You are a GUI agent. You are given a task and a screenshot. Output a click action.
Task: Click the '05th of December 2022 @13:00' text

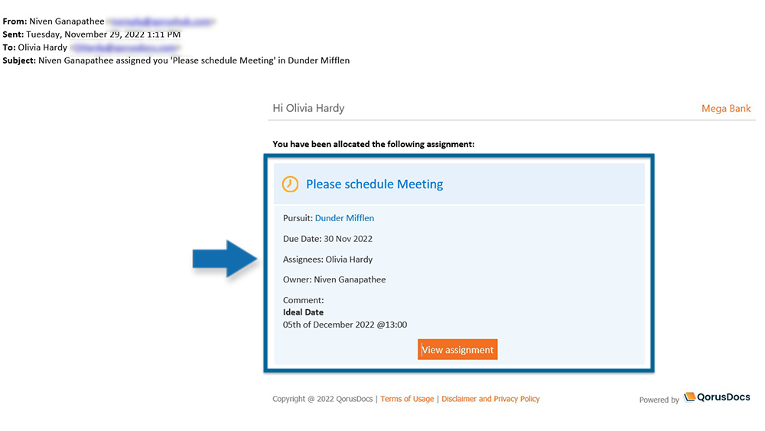tap(345, 325)
